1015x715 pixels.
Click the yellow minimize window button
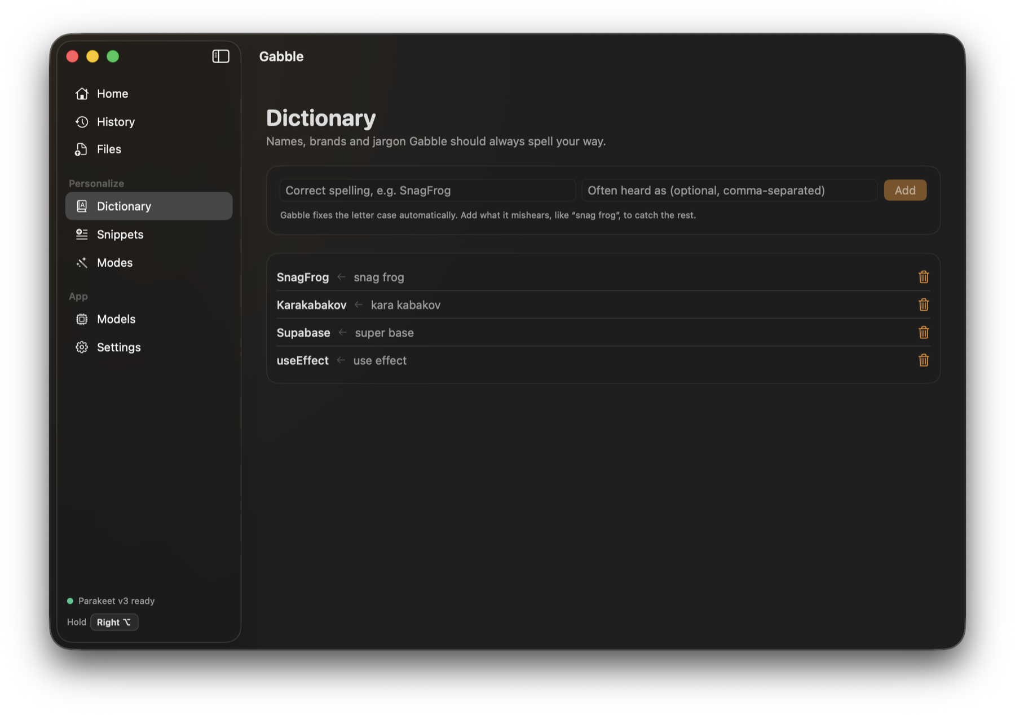click(x=92, y=56)
